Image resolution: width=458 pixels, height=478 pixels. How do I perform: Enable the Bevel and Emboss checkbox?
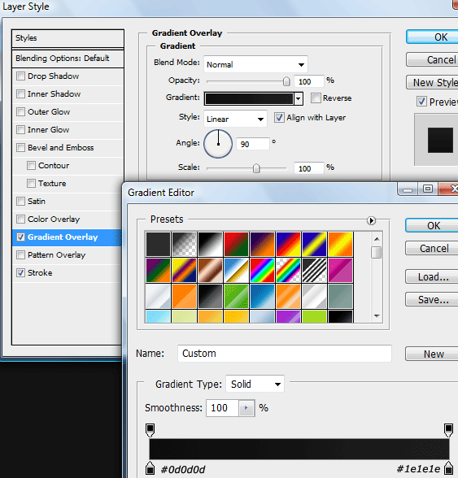click(20, 148)
